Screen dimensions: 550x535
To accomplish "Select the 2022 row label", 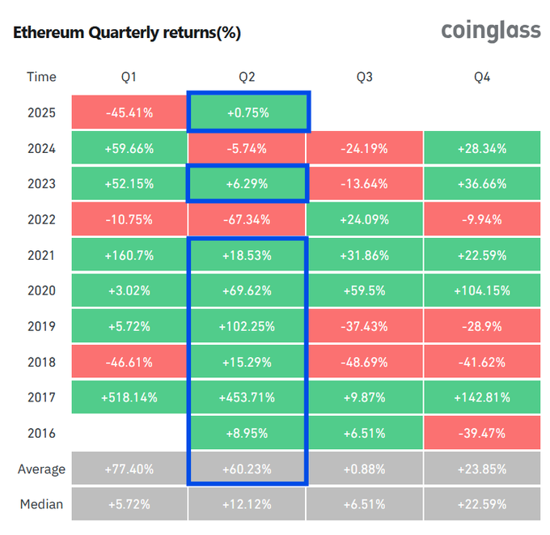I will [x=41, y=219].
